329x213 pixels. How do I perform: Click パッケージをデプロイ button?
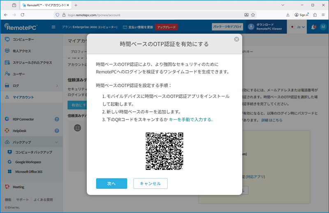227,27
